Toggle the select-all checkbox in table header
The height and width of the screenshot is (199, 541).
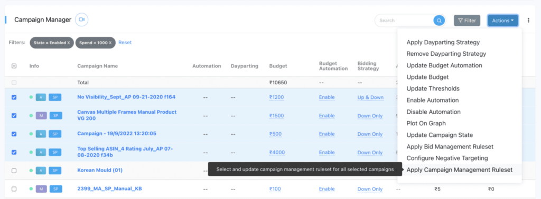pyautogui.click(x=14, y=66)
